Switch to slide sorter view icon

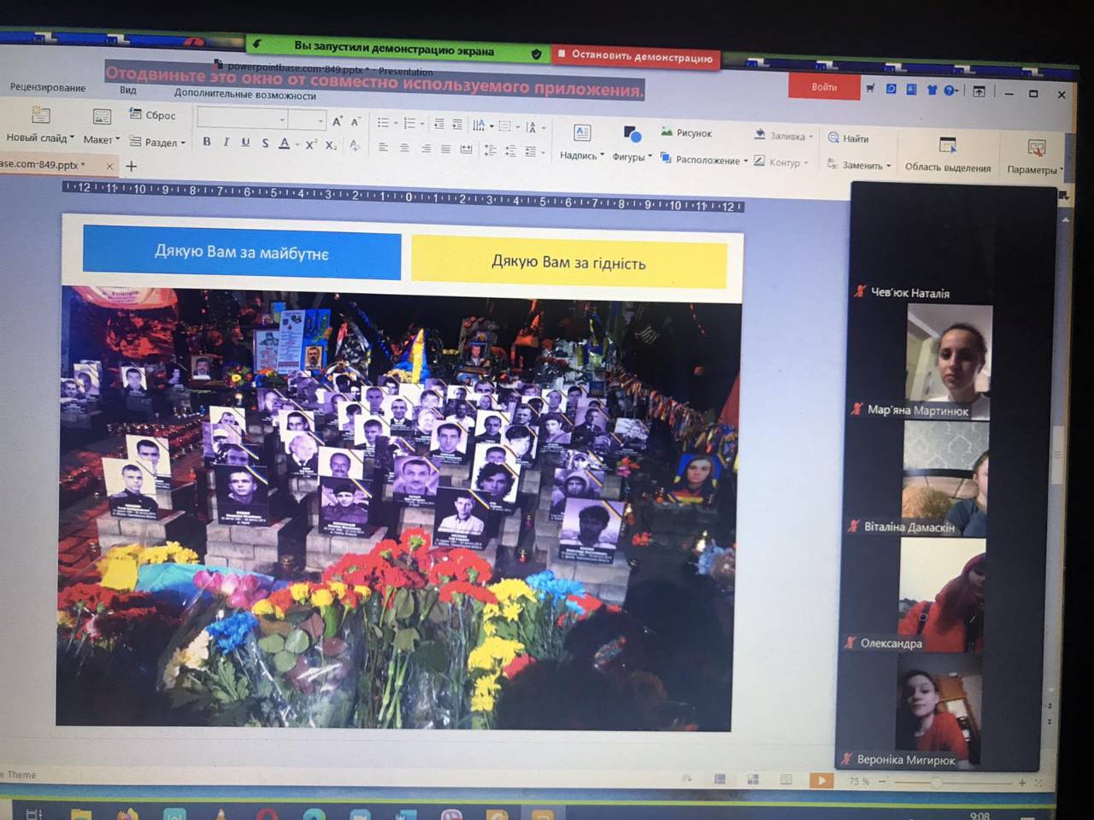753,779
